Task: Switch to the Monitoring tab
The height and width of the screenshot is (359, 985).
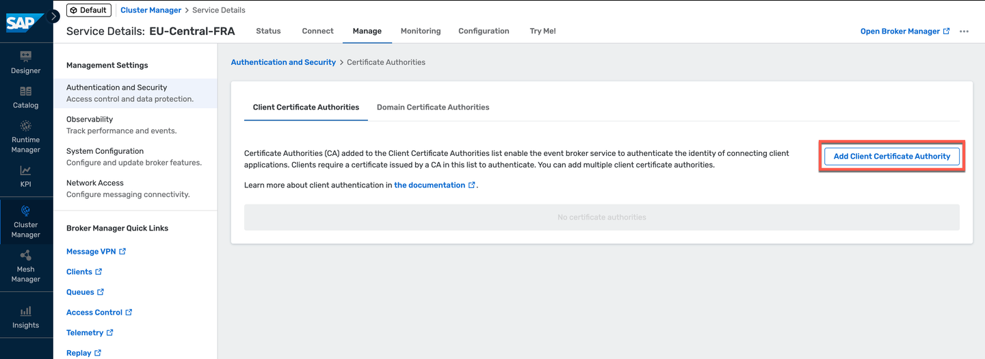Action: click(421, 31)
